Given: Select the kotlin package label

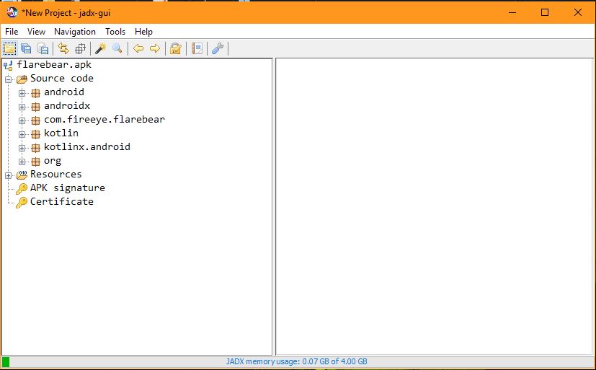Looking at the screenshot, I should tap(61, 133).
